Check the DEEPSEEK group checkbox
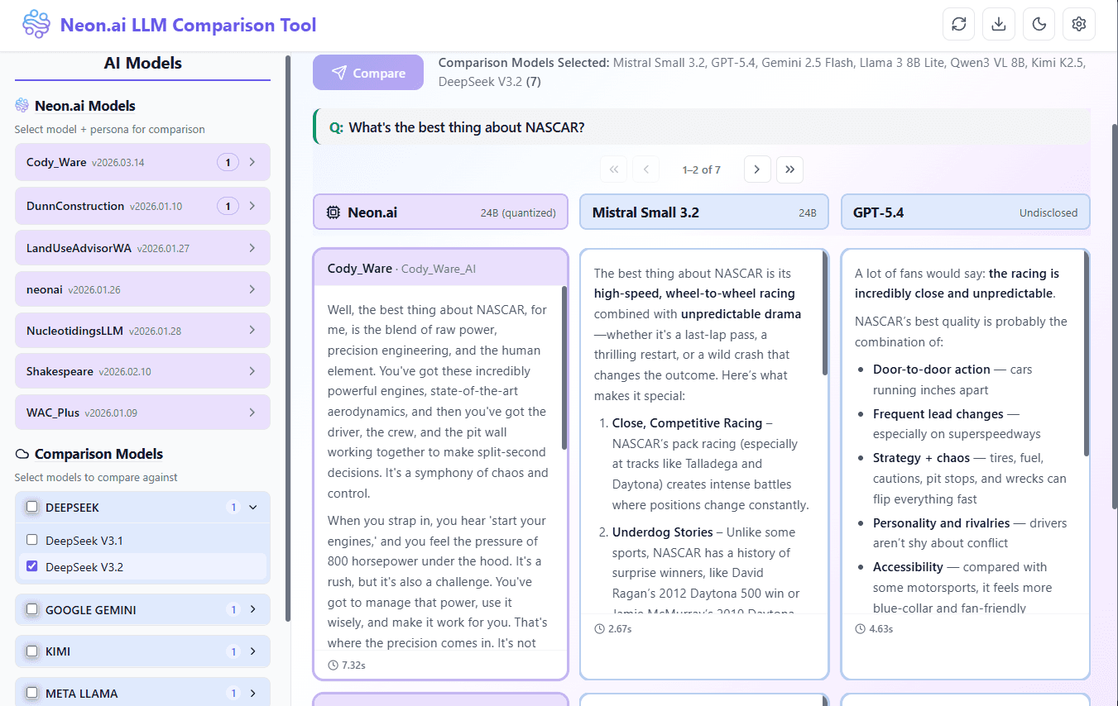Image resolution: width=1118 pixels, height=706 pixels. (32, 507)
